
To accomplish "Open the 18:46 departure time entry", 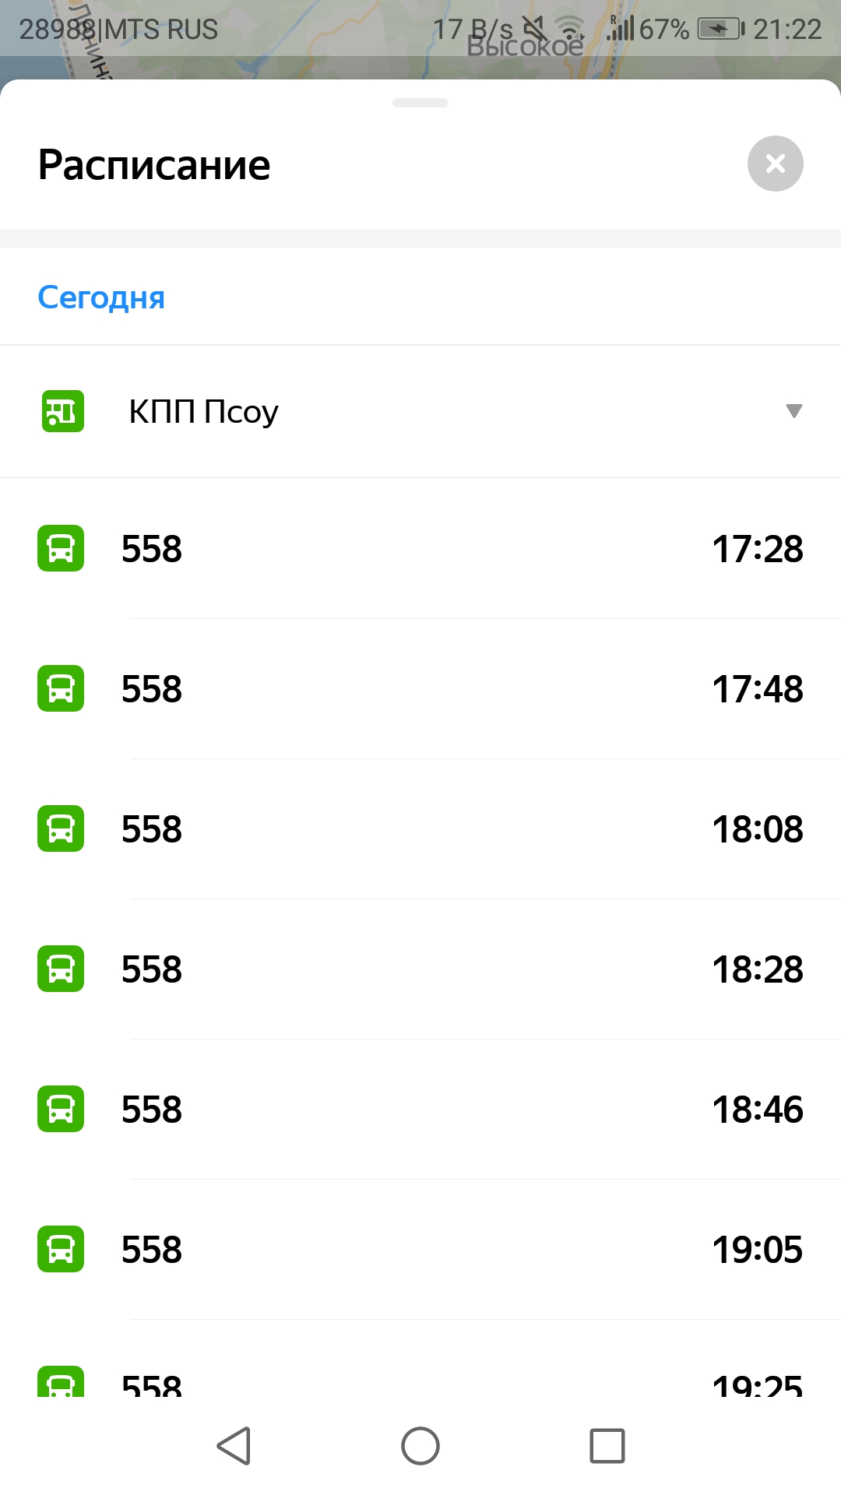I will point(758,1110).
